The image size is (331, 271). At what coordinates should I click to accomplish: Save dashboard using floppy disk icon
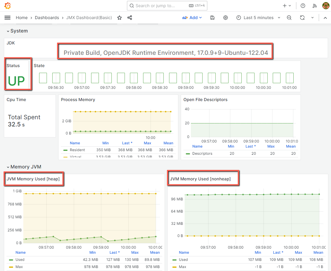tap(212, 18)
